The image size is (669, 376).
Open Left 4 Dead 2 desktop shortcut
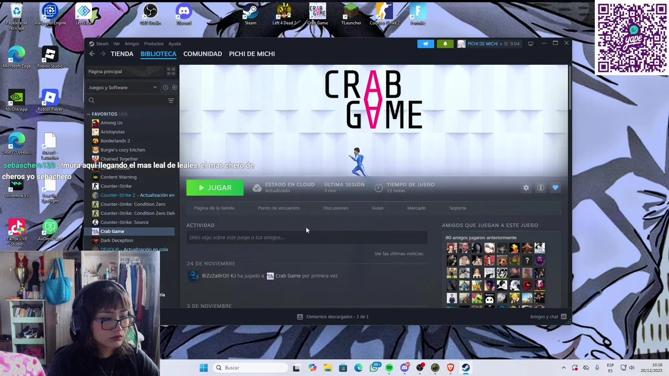click(284, 15)
